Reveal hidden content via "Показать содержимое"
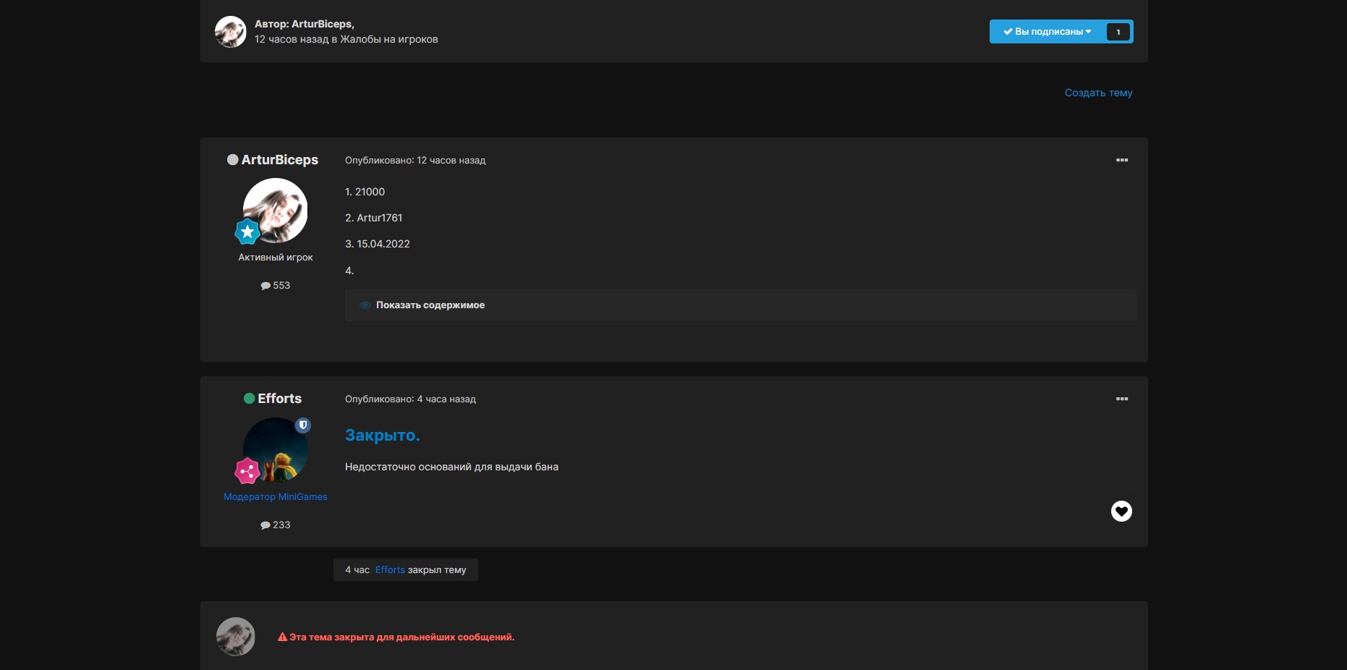Viewport: 1347px width, 670px height. point(430,305)
